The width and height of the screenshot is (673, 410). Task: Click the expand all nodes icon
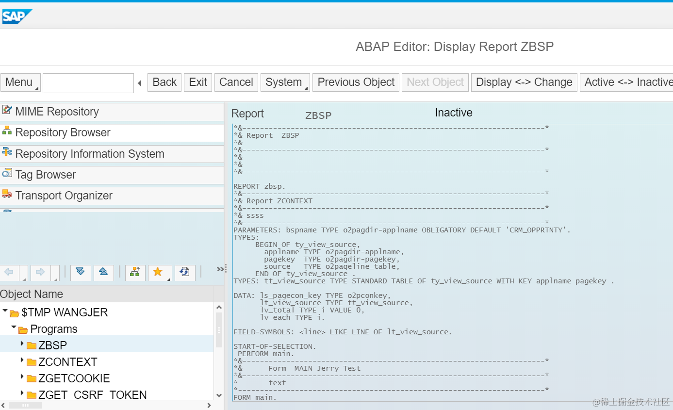pyautogui.click(x=81, y=272)
